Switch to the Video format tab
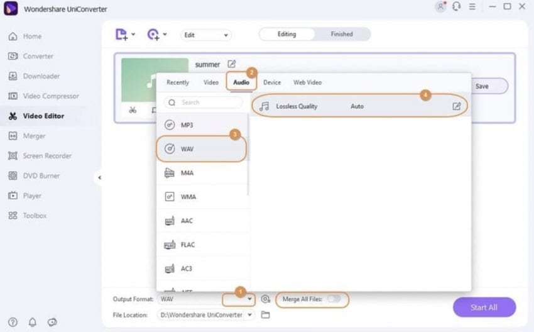This screenshot has width=534, height=332. point(211,82)
